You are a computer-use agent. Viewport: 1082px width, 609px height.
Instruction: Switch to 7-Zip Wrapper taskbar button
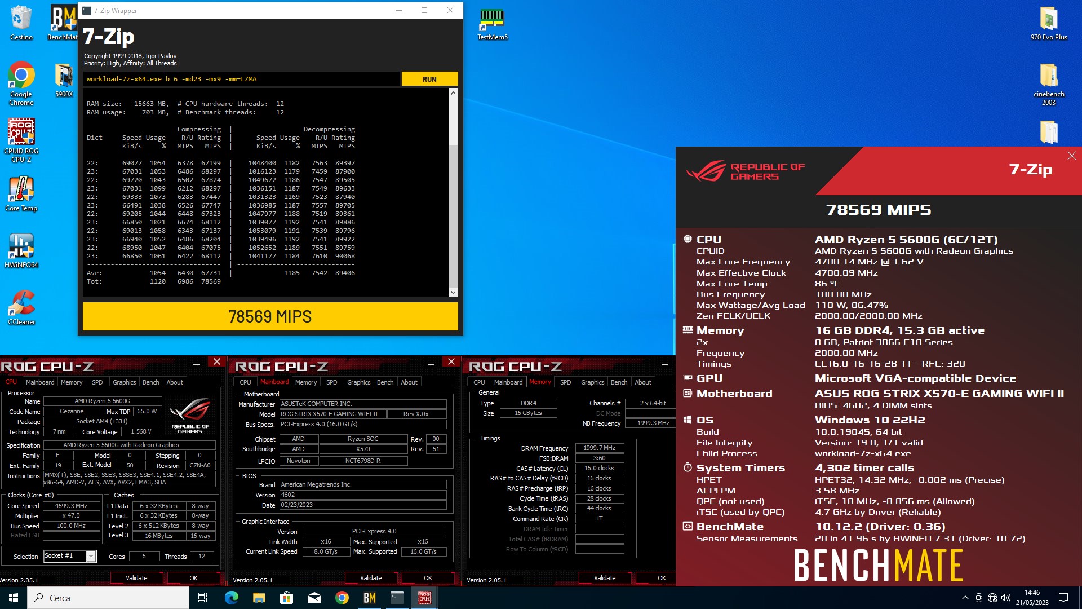click(397, 598)
